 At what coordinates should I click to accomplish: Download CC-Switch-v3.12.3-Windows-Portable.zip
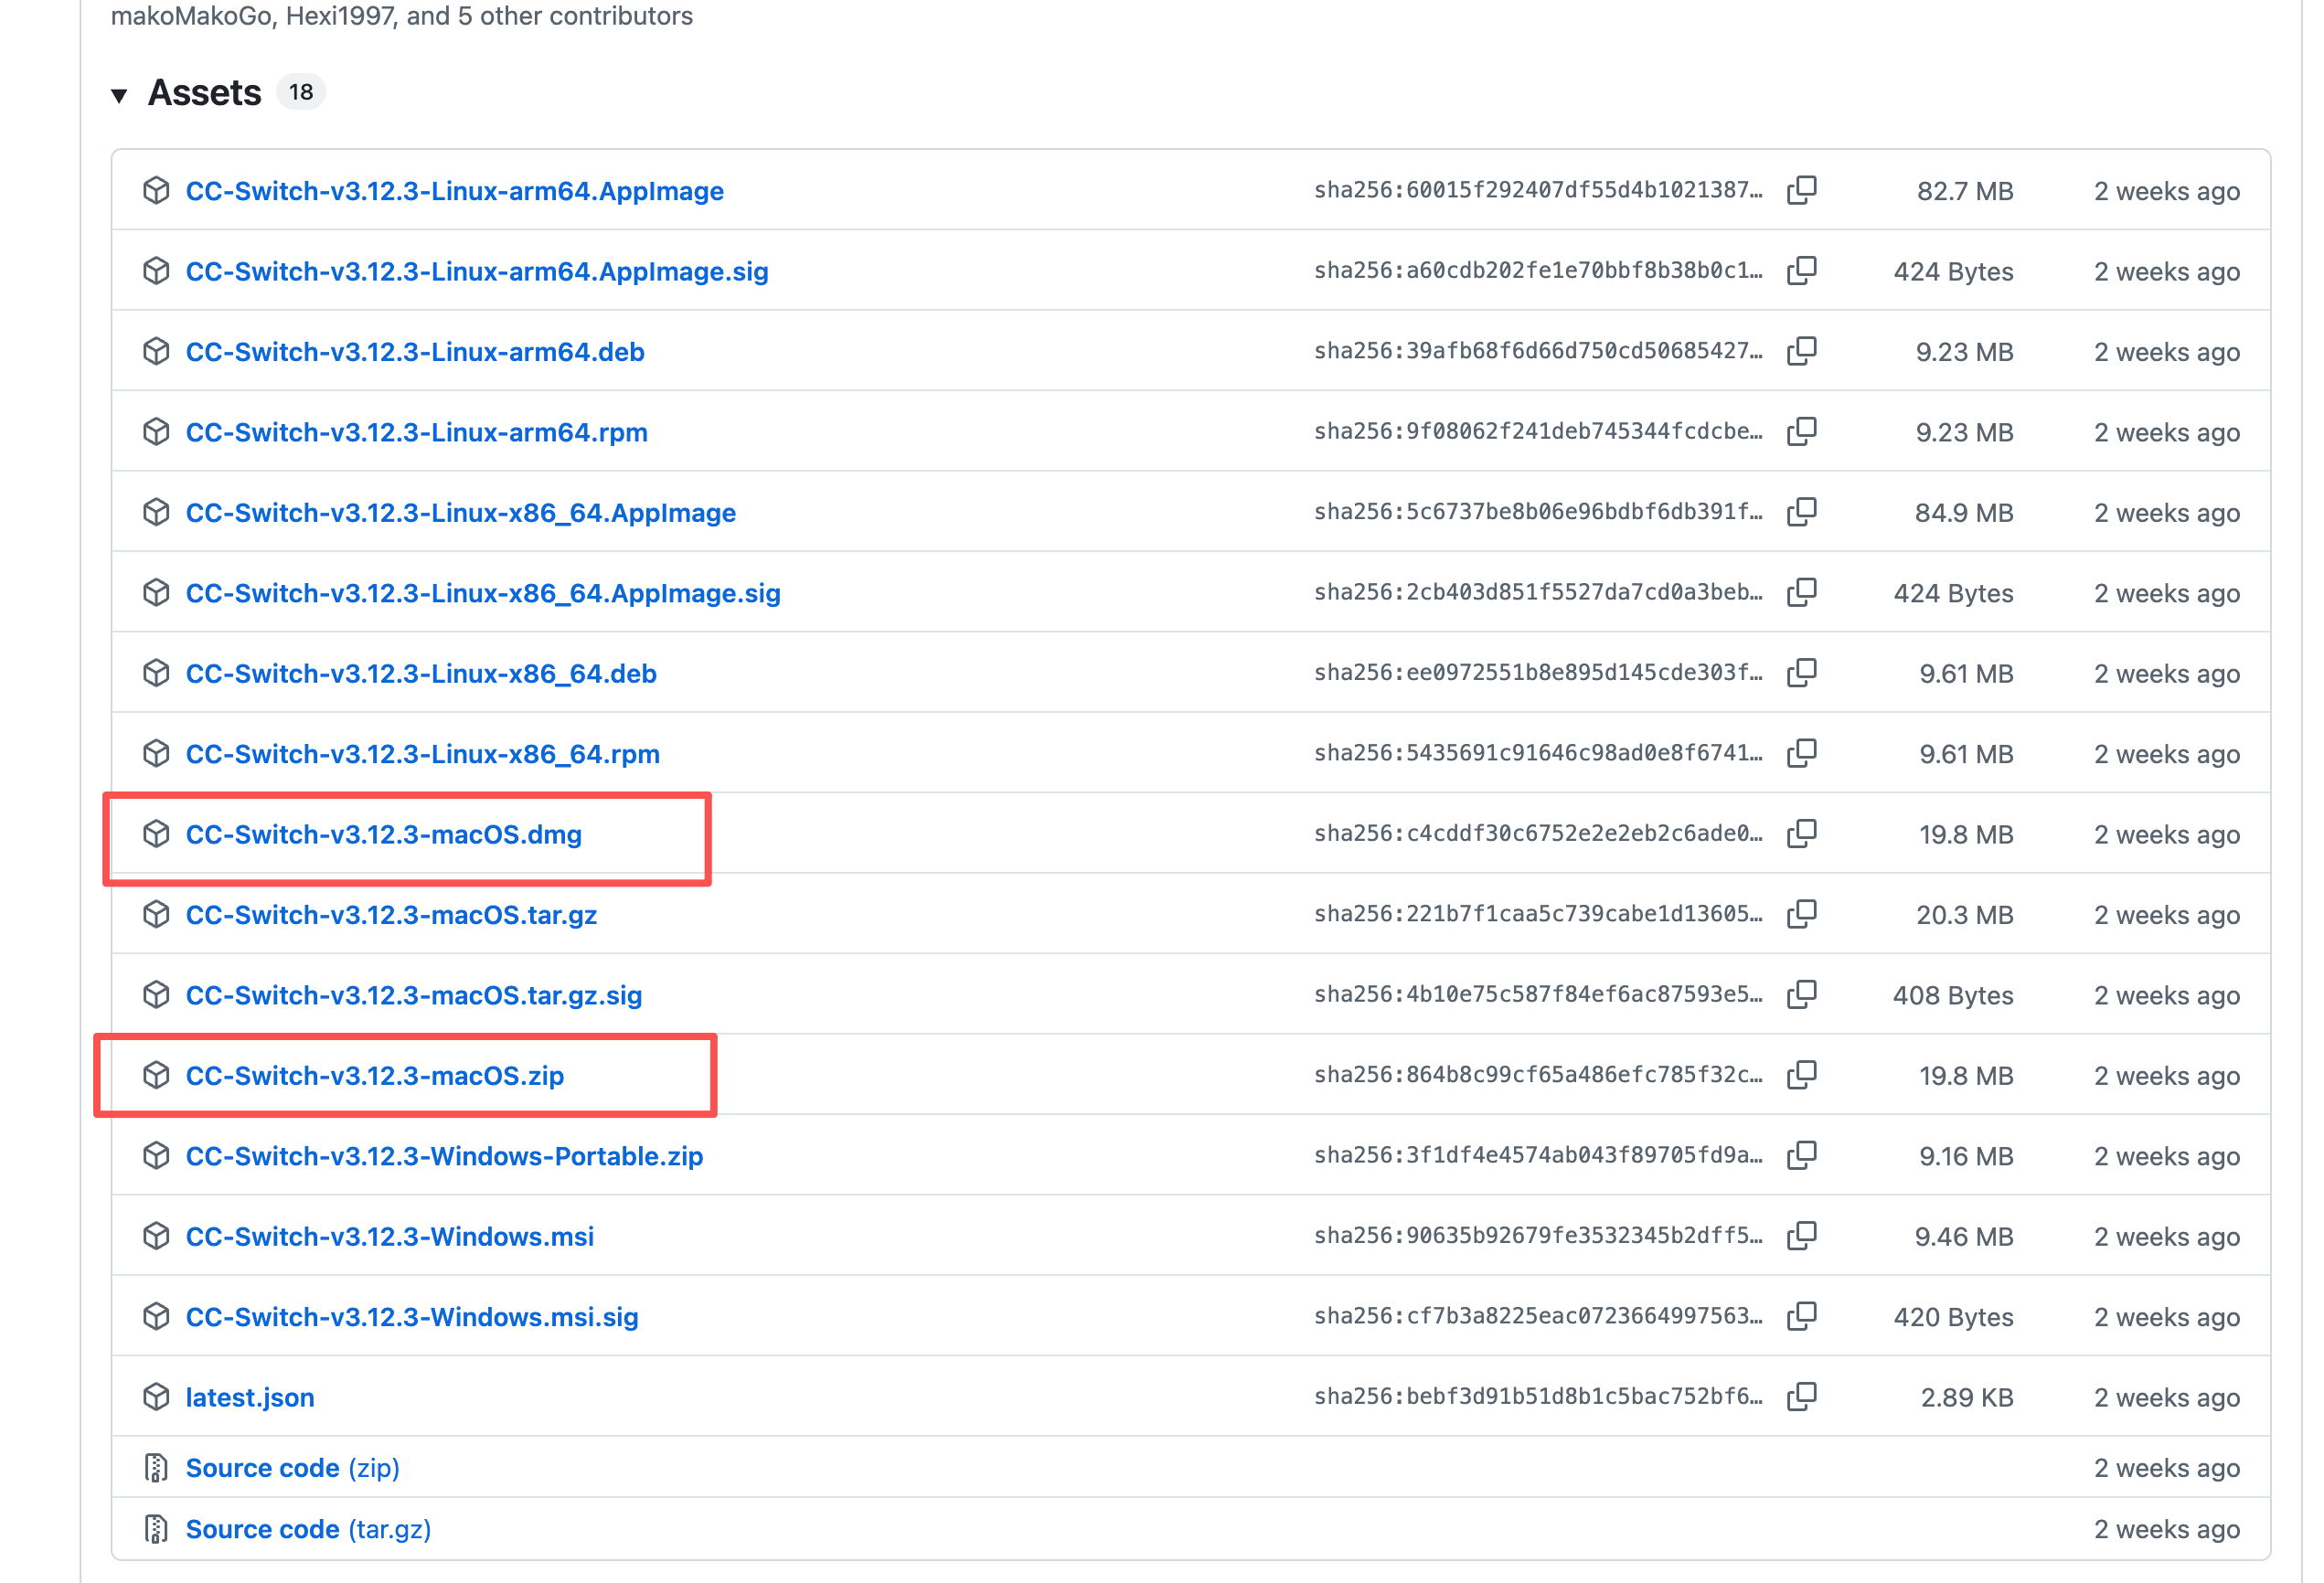point(444,1157)
